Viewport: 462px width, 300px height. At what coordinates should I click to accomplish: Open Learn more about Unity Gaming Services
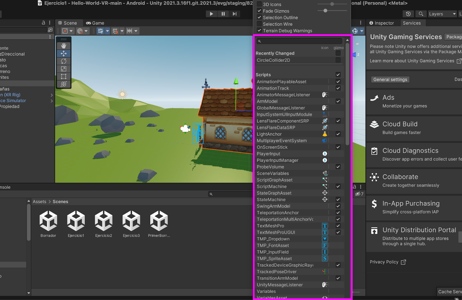tap(416, 61)
